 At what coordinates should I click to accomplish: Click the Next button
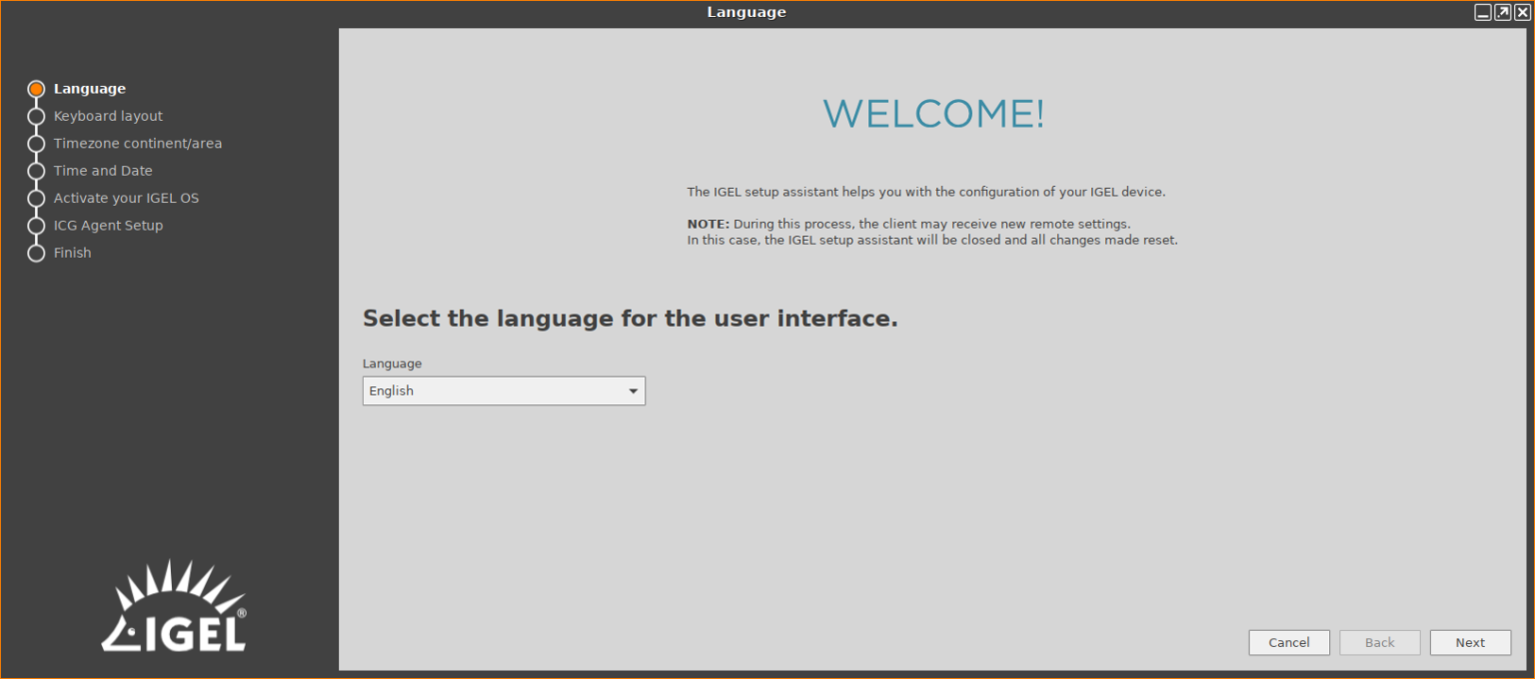click(x=1470, y=642)
